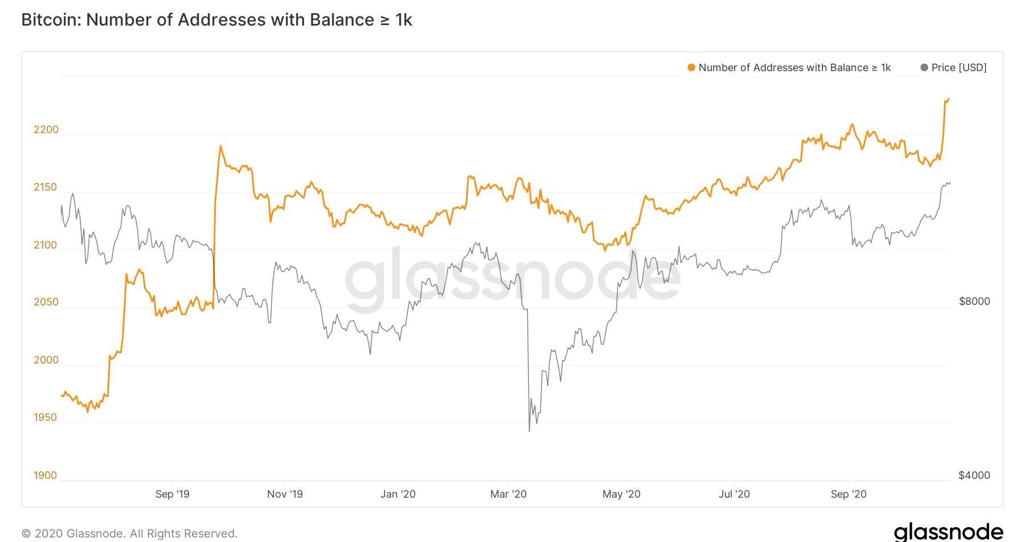This screenshot has height=542, width=1025.
Task: Click the chart title text
Action: point(216,20)
